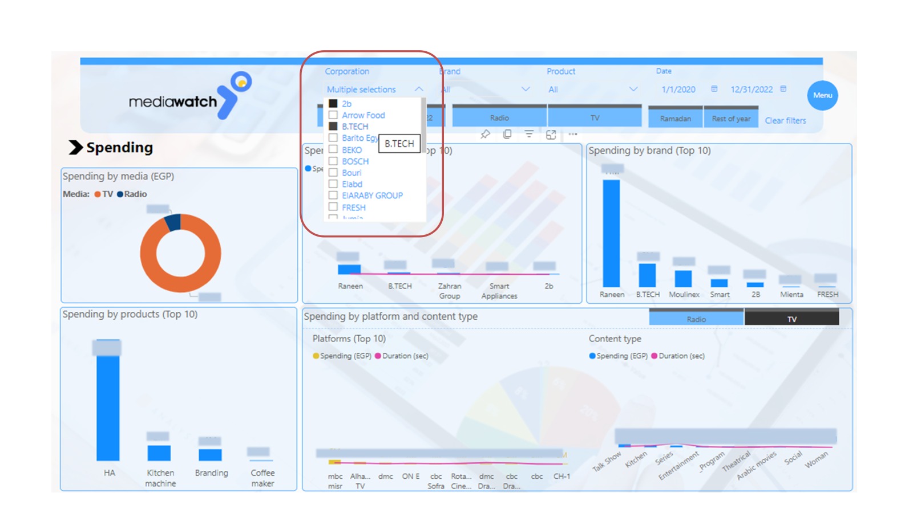Click the Spending by products (Top 10) title

(x=130, y=314)
